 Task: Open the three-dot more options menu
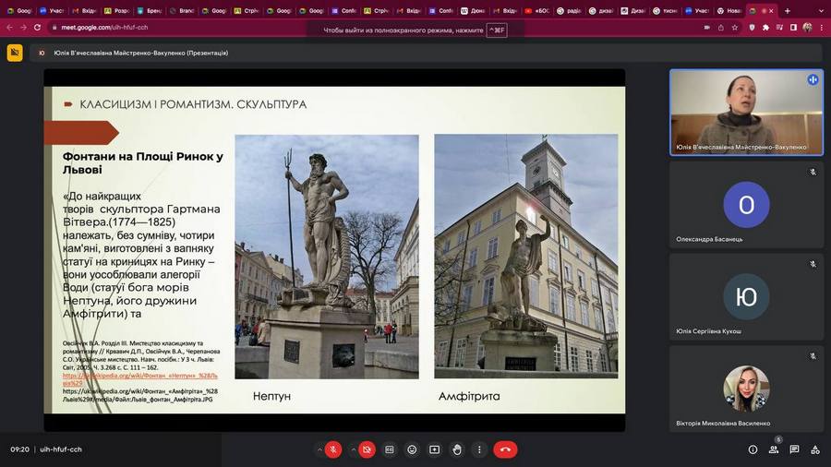pyautogui.click(x=479, y=449)
